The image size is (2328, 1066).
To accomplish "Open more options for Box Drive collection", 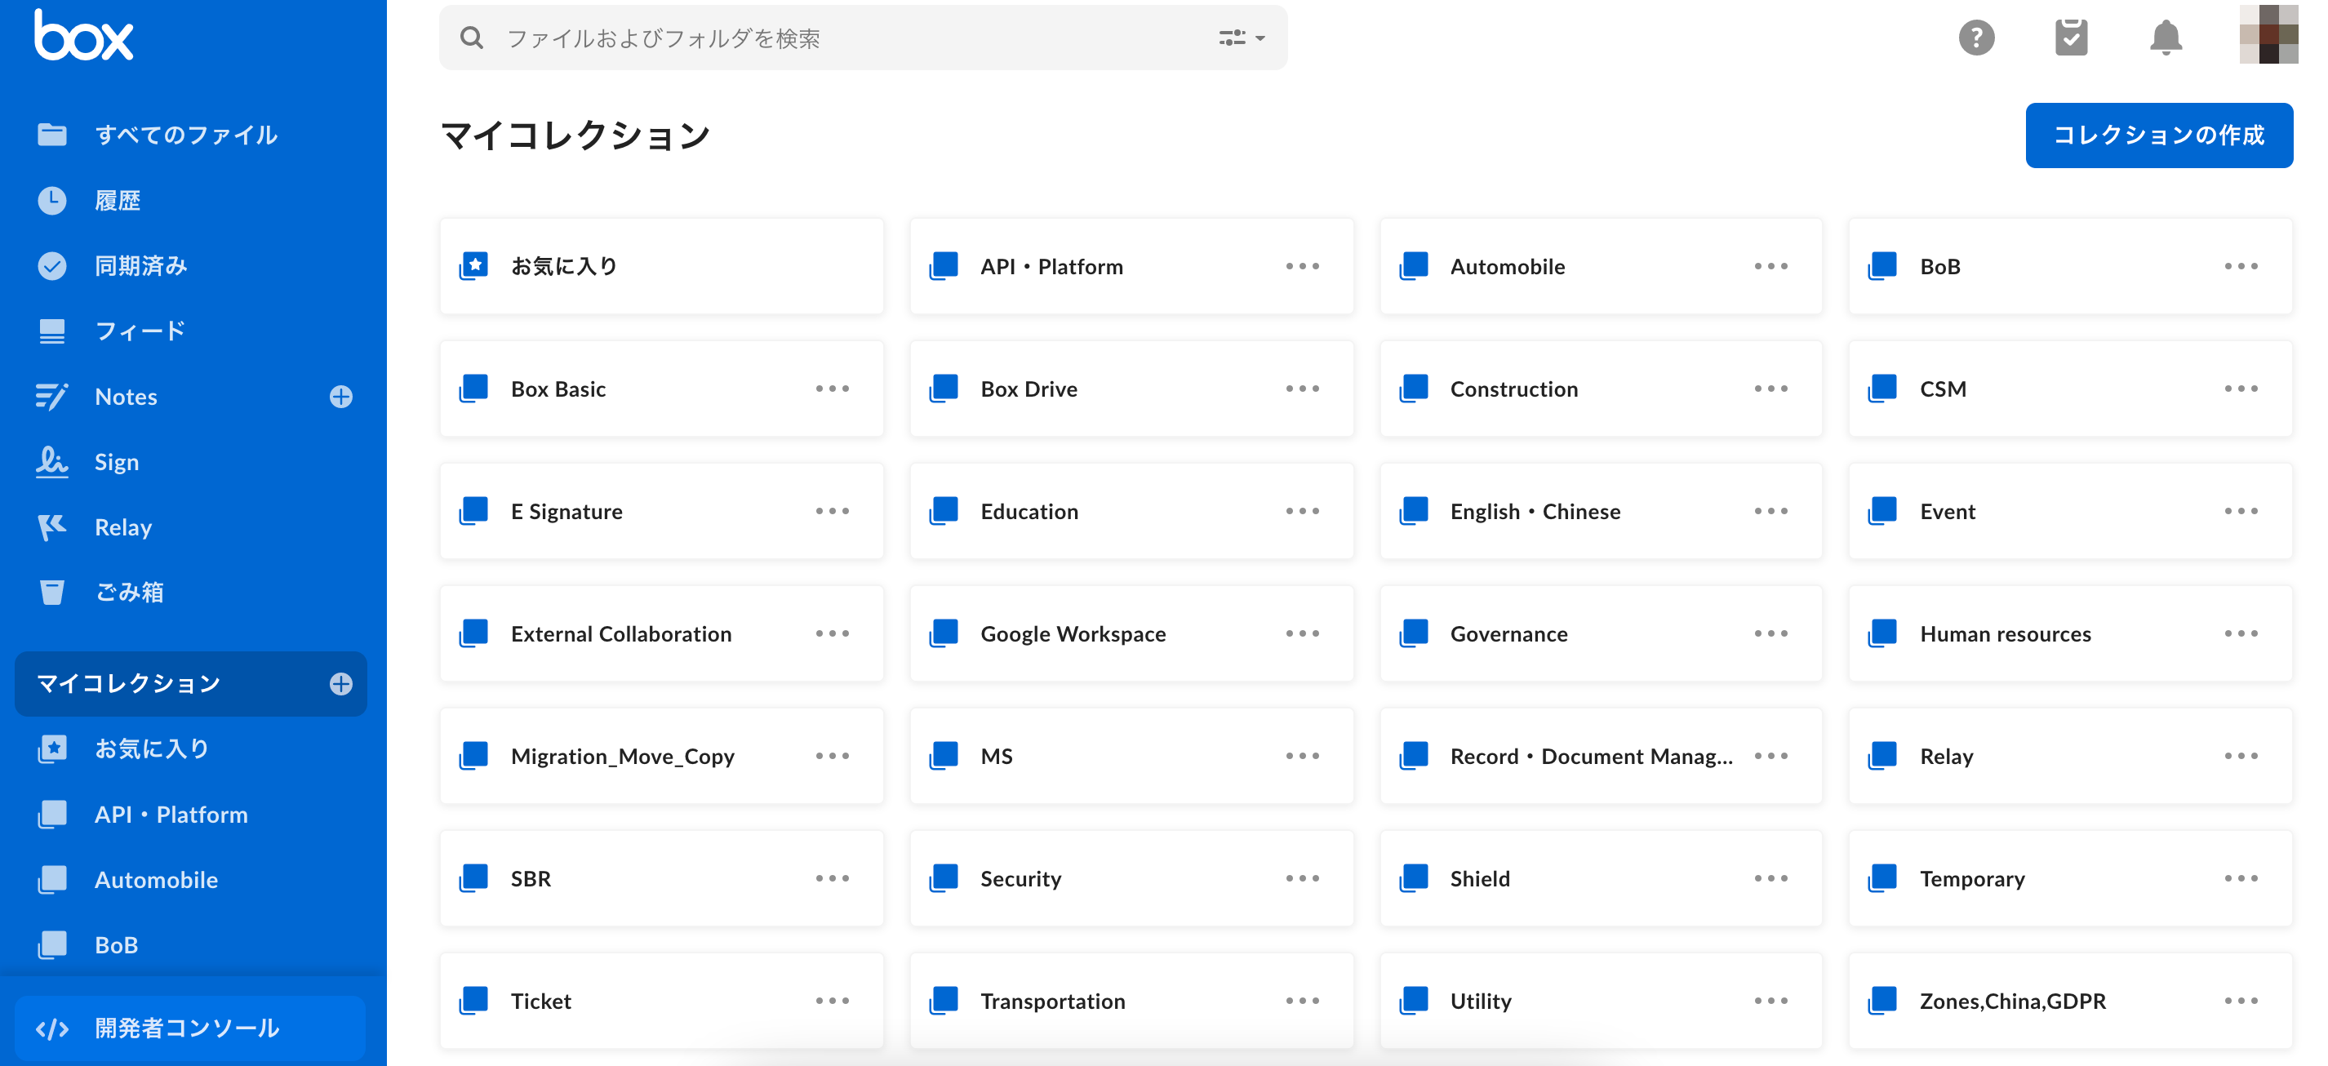I will tap(1302, 389).
